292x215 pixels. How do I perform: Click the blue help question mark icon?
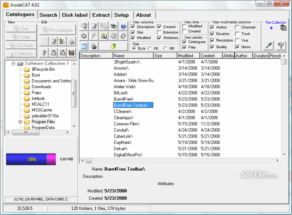tap(124, 27)
